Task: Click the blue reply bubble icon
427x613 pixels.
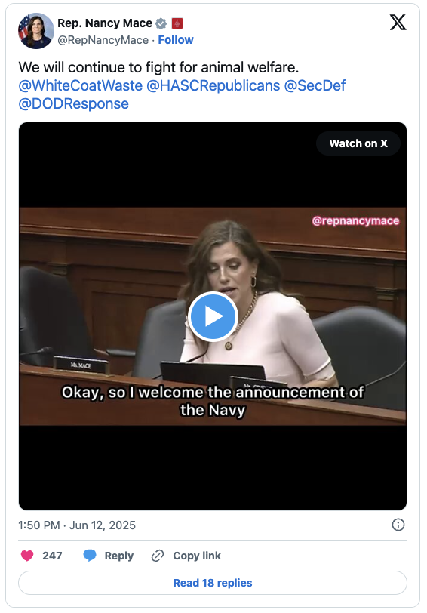Action: (x=90, y=556)
